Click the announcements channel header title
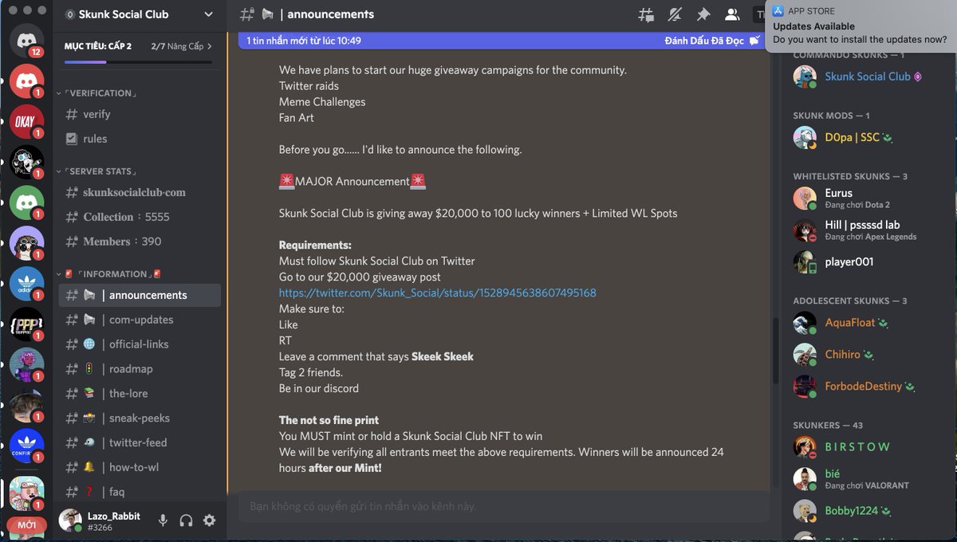 (330, 14)
